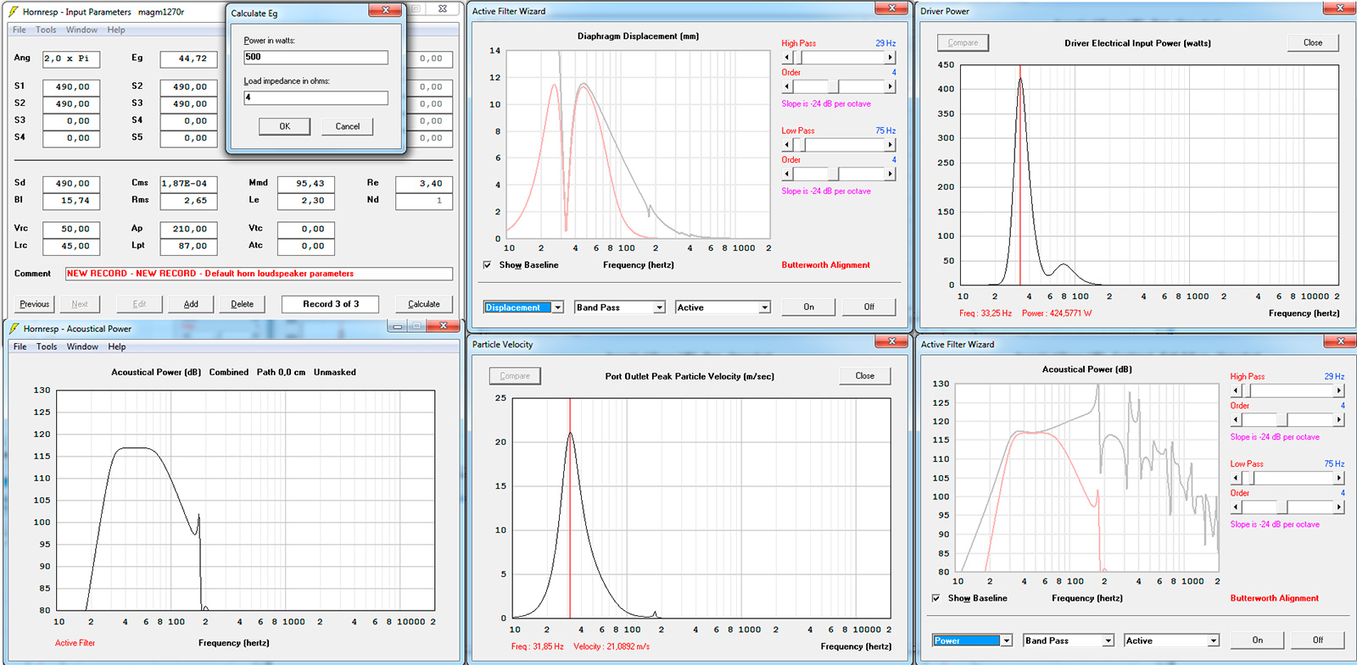
Task: Open the Displacement chart type dropdown
Action: point(557,308)
